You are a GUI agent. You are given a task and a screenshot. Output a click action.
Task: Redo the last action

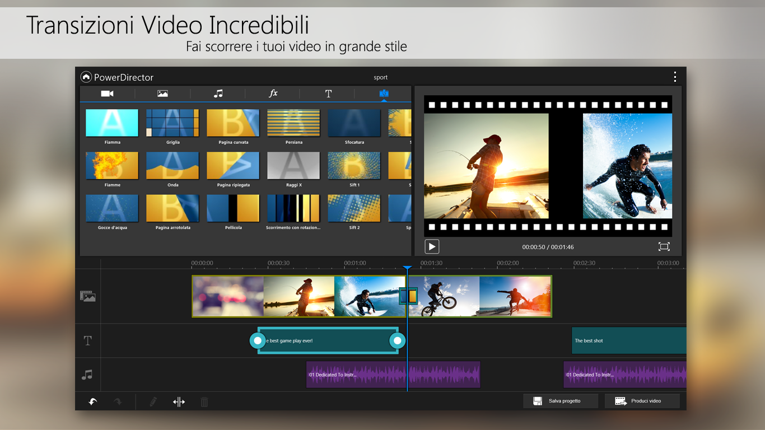[x=119, y=401]
